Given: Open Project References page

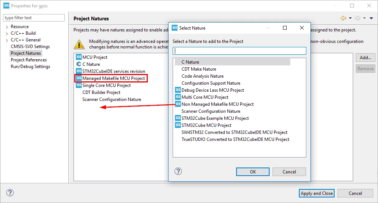Looking at the screenshot, I should (29, 60).
